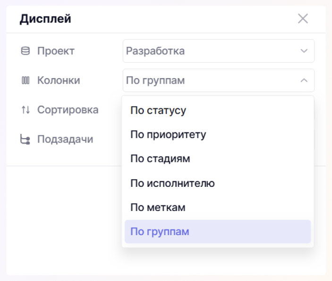
Task: Select the По статусу option
Action: point(158,110)
